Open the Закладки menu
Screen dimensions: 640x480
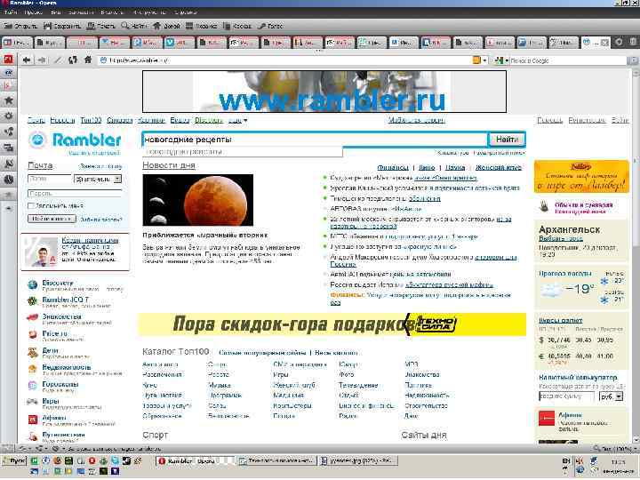[80, 12]
